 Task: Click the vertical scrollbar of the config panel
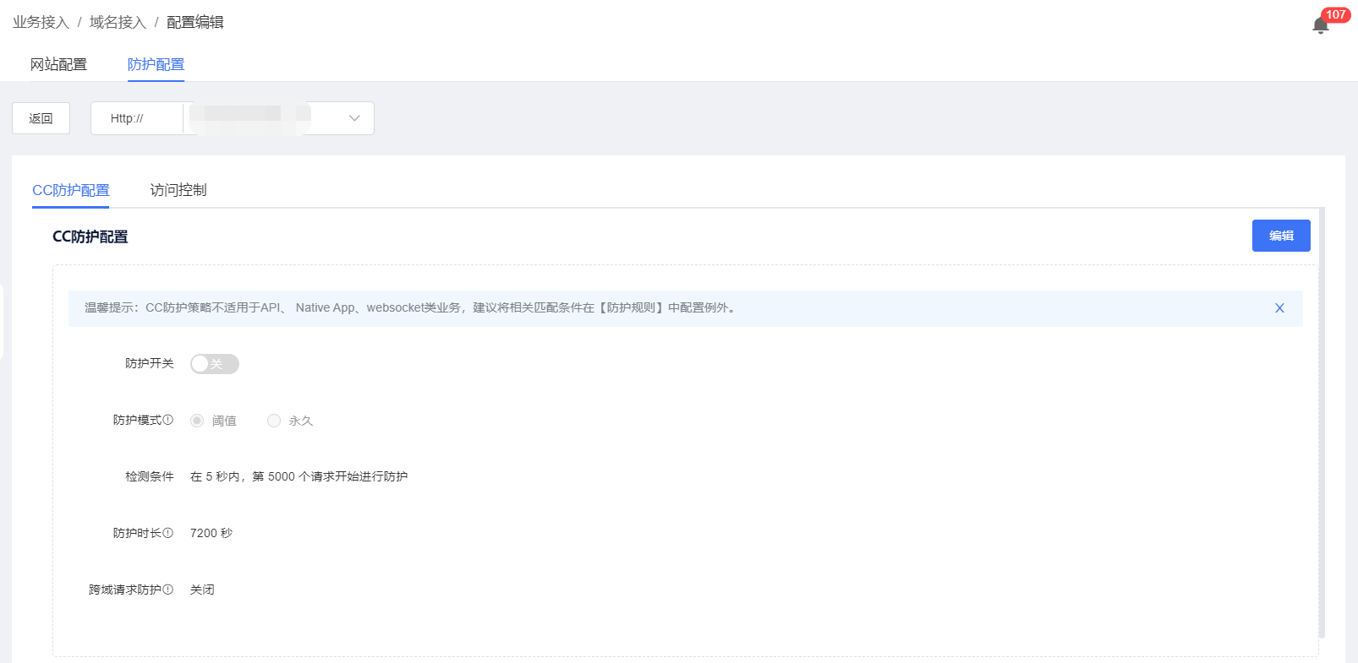pyautogui.click(x=1322, y=422)
